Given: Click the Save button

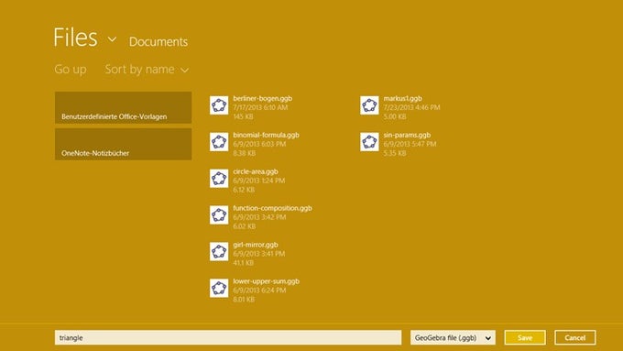Looking at the screenshot, I should [x=525, y=338].
